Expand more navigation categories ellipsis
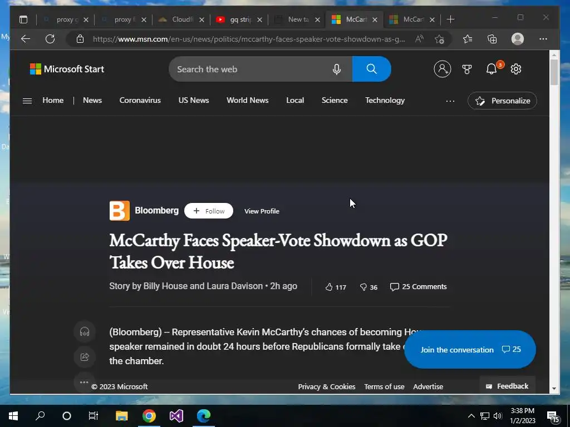This screenshot has width=570, height=427. pyautogui.click(x=450, y=101)
